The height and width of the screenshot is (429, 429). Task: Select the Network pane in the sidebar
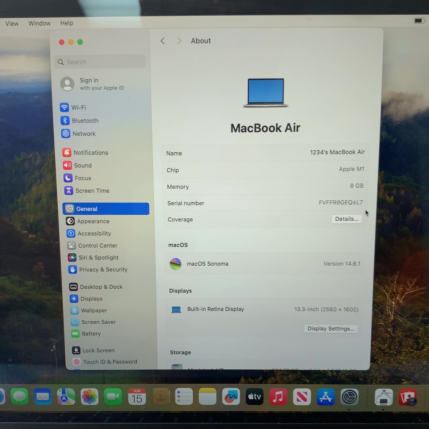[79, 134]
